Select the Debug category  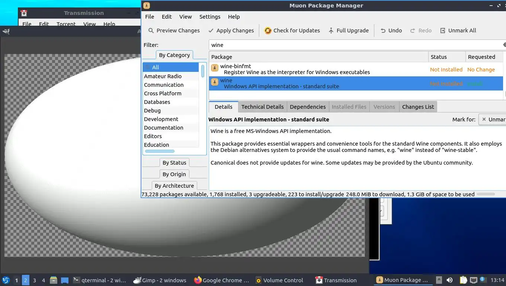point(171,111)
